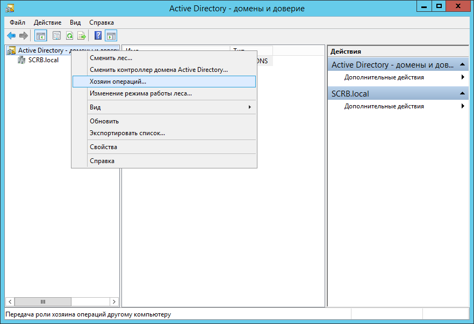The image size is (474, 324).
Task: Click the Back arrow toolbar icon
Action: (11, 36)
